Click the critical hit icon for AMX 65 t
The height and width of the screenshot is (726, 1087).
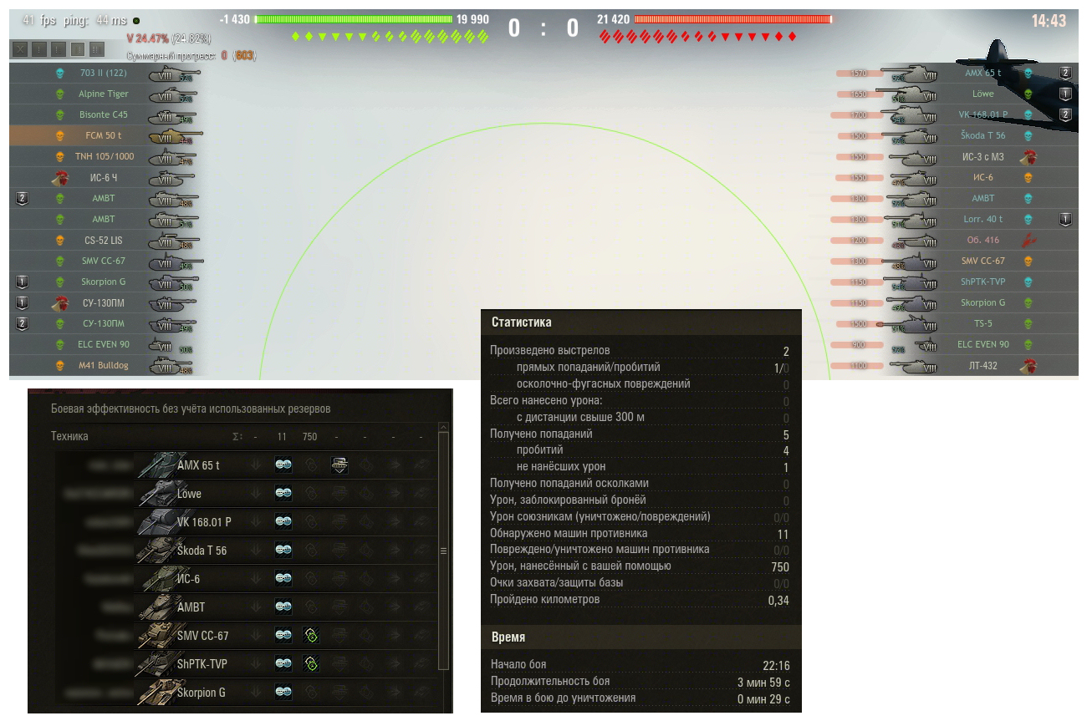[x=339, y=465]
